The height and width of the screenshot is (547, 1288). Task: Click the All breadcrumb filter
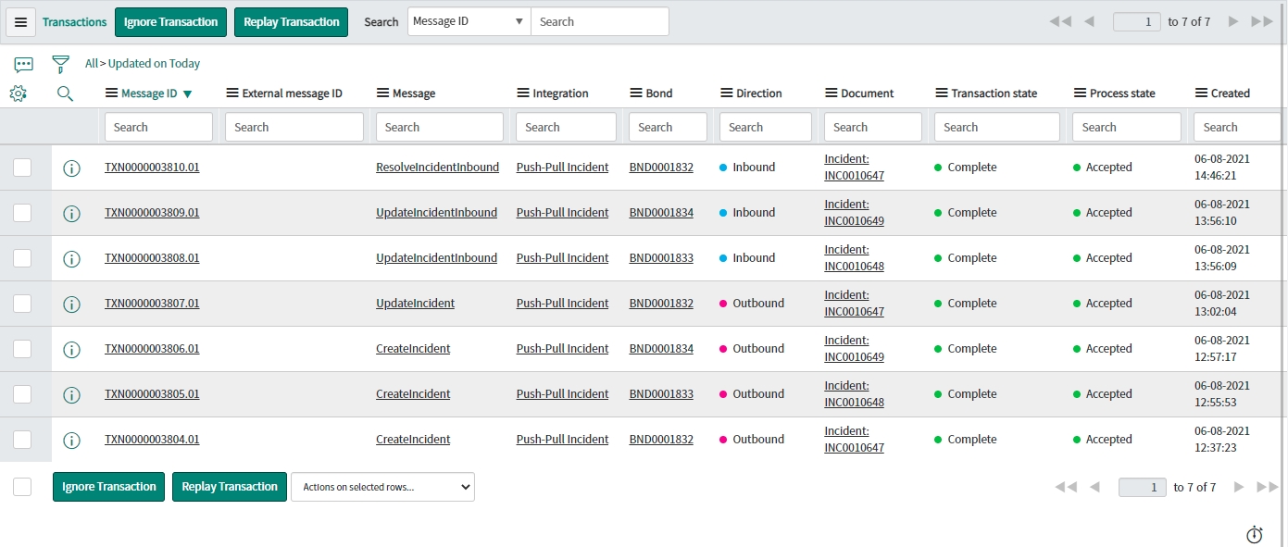coord(91,64)
